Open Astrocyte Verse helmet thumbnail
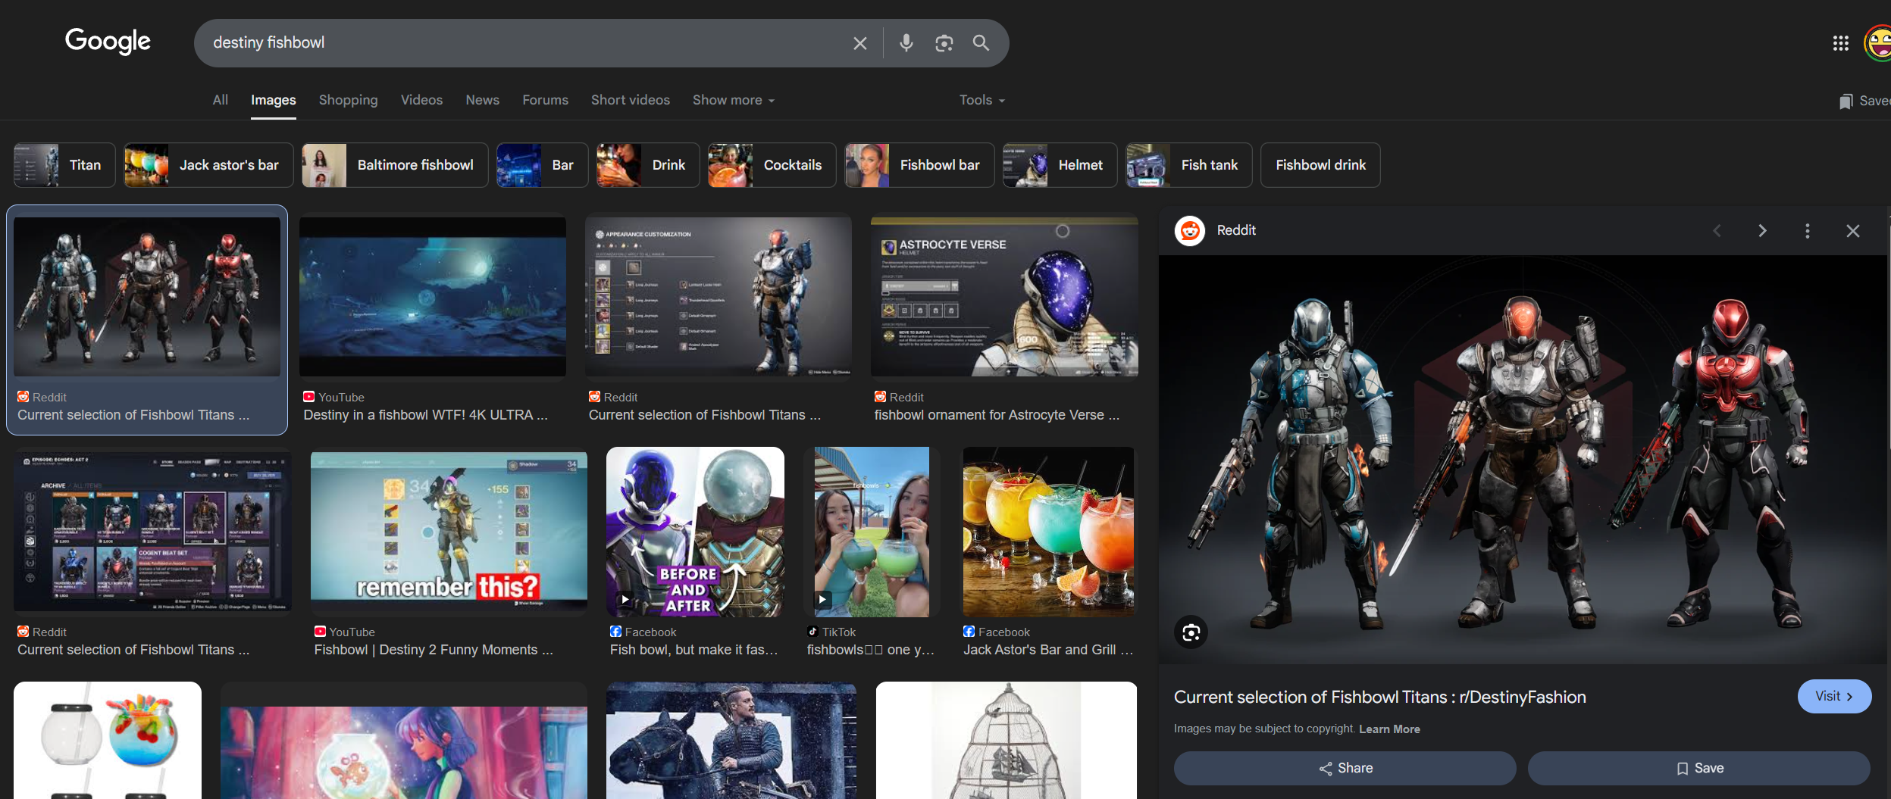1891x799 pixels. click(x=1004, y=297)
